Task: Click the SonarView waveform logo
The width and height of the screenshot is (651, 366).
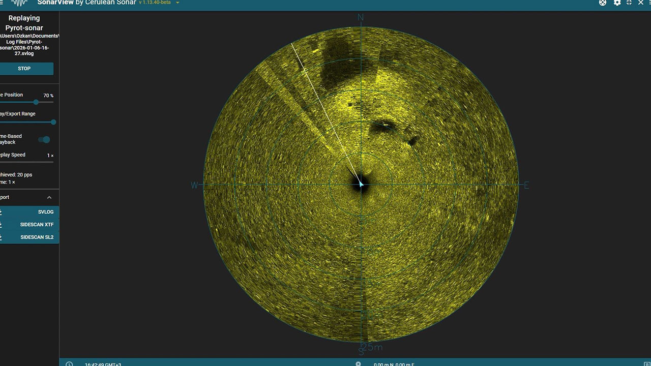Action: coord(19,3)
